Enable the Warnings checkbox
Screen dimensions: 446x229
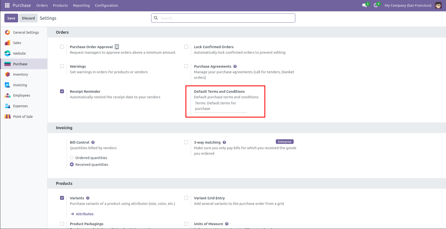click(x=62, y=66)
